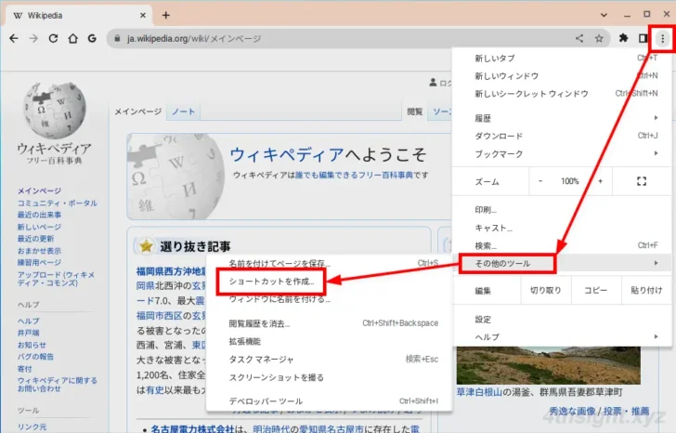Reload the Wikipedia page
676x433 pixels.
[x=53, y=38]
